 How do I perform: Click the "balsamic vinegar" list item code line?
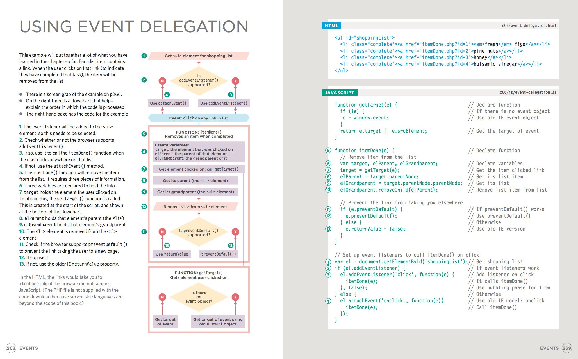pyautogui.click(x=441, y=64)
